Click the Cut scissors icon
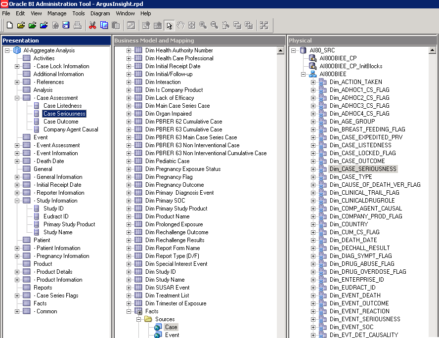This screenshot has width=439, height=338. (92, 26)
